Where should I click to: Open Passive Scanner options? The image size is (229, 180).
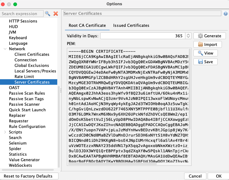click(24, 104)
